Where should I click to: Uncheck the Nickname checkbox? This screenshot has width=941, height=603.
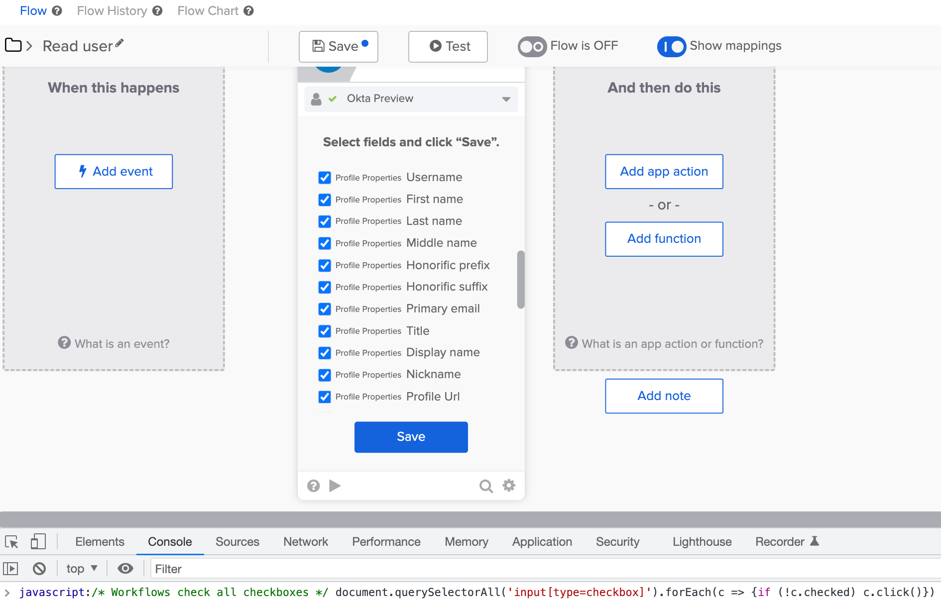pos(325,375)
